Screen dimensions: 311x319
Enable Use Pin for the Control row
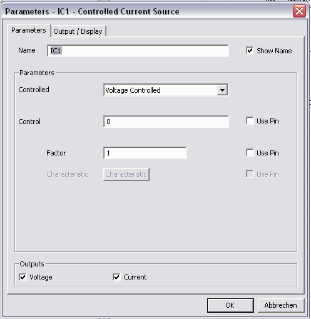point(250,121)
